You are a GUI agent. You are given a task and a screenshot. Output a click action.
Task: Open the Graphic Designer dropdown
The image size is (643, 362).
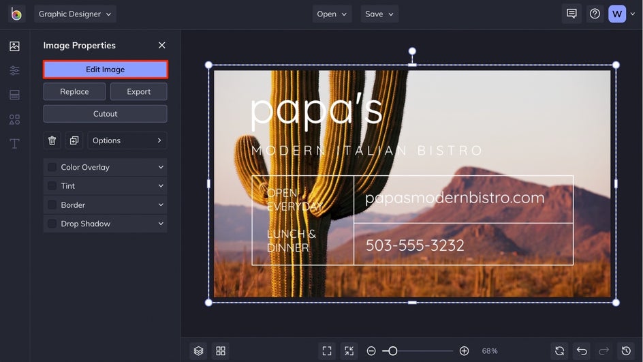75,14
